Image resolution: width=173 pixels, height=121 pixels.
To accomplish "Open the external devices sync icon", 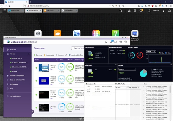I will point(135,11).
